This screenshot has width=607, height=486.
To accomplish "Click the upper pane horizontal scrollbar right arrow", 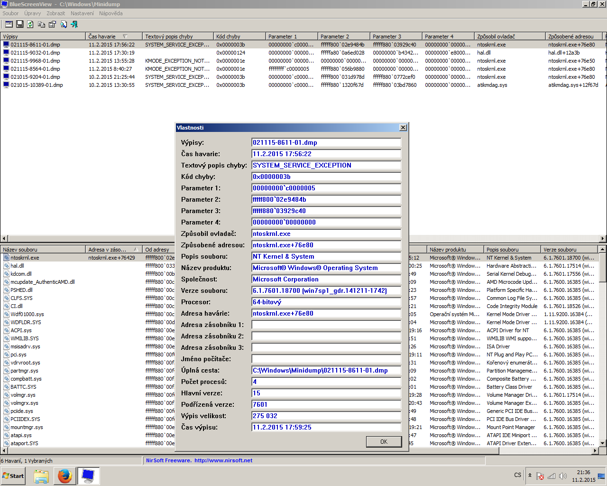I will (603, 239).
